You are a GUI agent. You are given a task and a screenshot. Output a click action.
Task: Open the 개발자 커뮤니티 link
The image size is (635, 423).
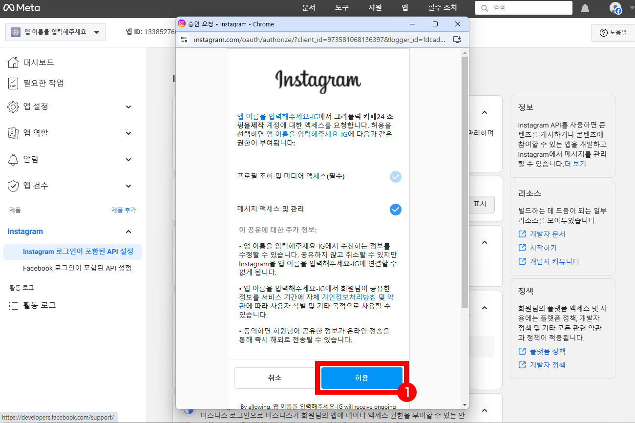point(554,261)
